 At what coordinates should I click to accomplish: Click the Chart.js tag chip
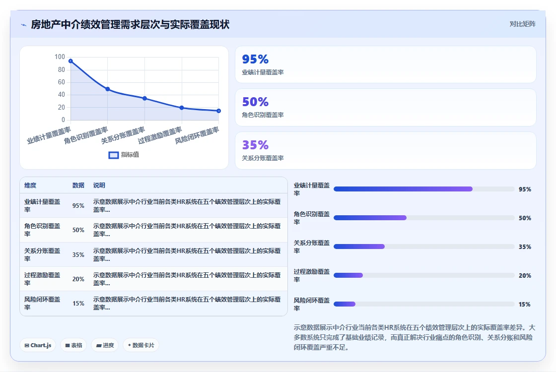pyautogui.click(x=38, y=345)
